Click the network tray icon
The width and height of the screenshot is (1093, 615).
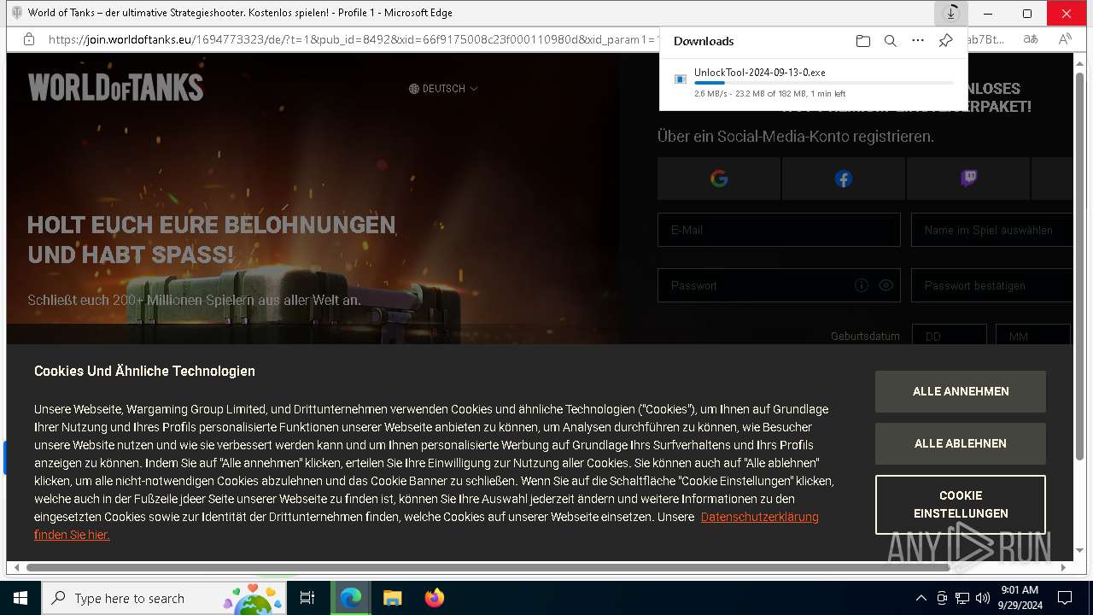click(x=962, y=598)
